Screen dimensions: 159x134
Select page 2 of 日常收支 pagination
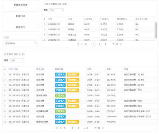point(78,128)
